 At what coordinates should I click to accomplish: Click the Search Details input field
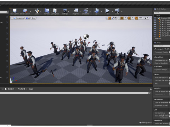[x=162, y=46]
